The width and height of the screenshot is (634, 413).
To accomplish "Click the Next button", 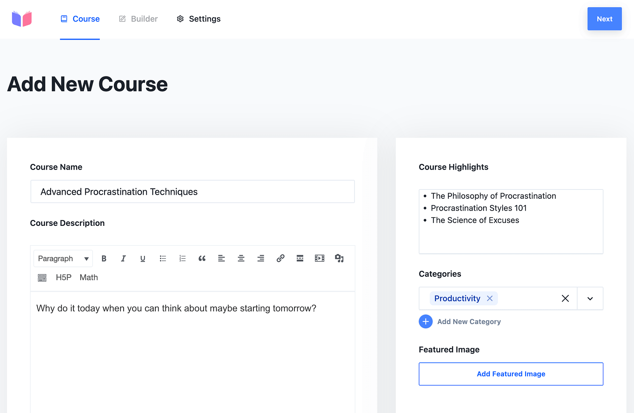I will point(604,19).
